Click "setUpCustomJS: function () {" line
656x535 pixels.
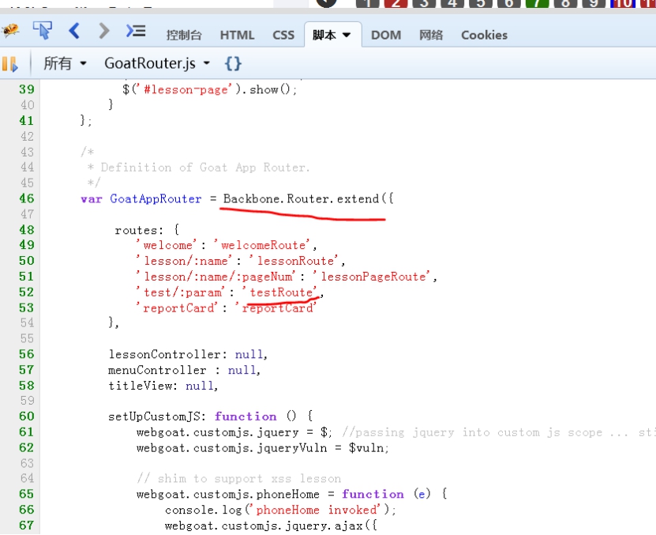211,416
